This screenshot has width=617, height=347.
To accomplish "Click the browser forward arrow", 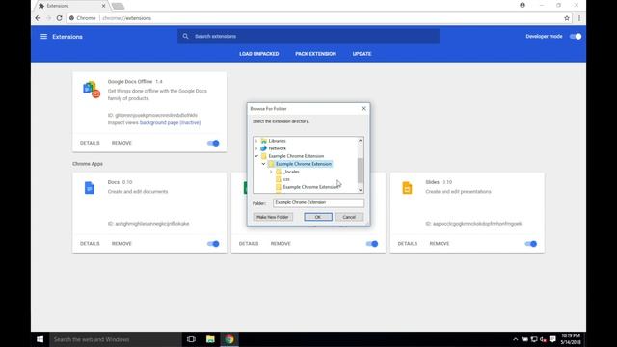I will [x=49, y=18].
